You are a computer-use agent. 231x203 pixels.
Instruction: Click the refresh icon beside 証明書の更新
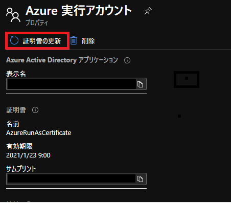14,41
